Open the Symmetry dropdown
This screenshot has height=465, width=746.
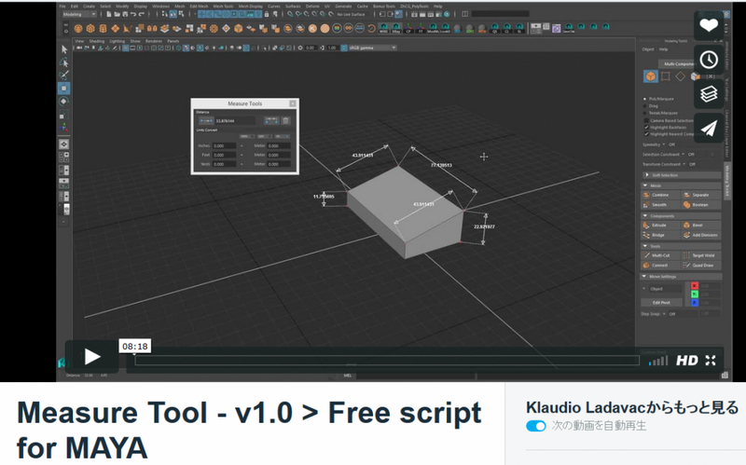(x=664, y=144)
